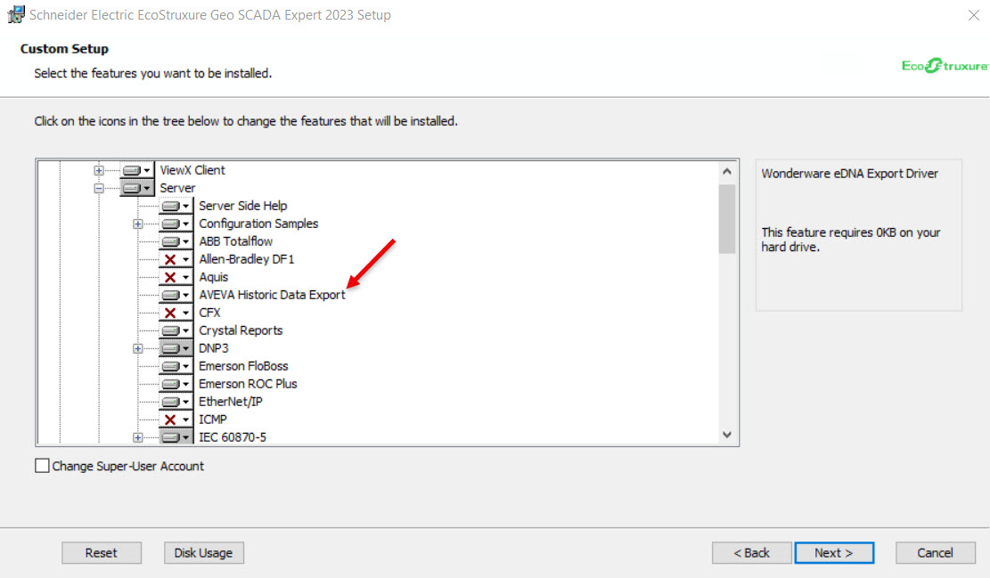
Task: Select the Emerson FloBoss label
Action: point(243,366)
